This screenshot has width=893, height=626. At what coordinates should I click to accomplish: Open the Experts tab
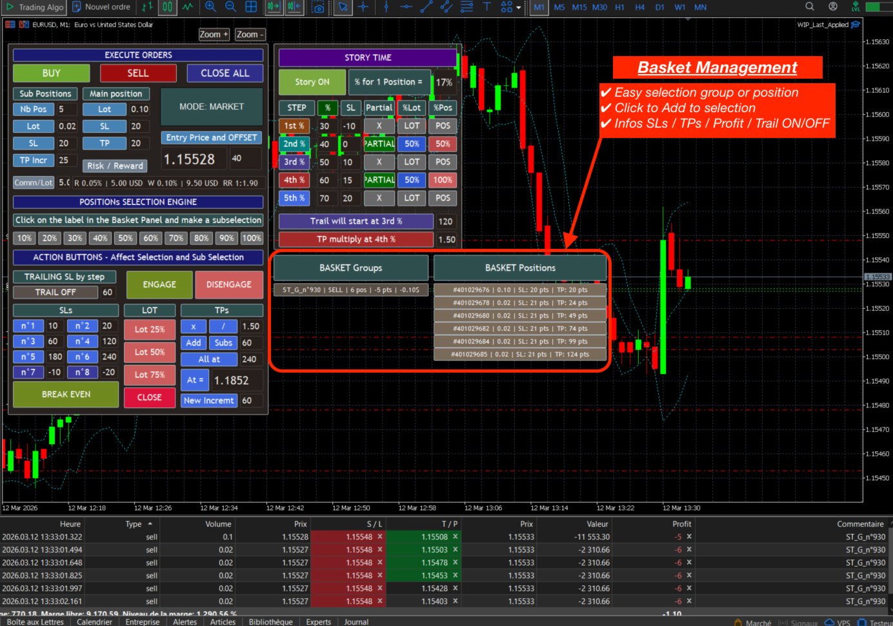(x=319, y=622)
